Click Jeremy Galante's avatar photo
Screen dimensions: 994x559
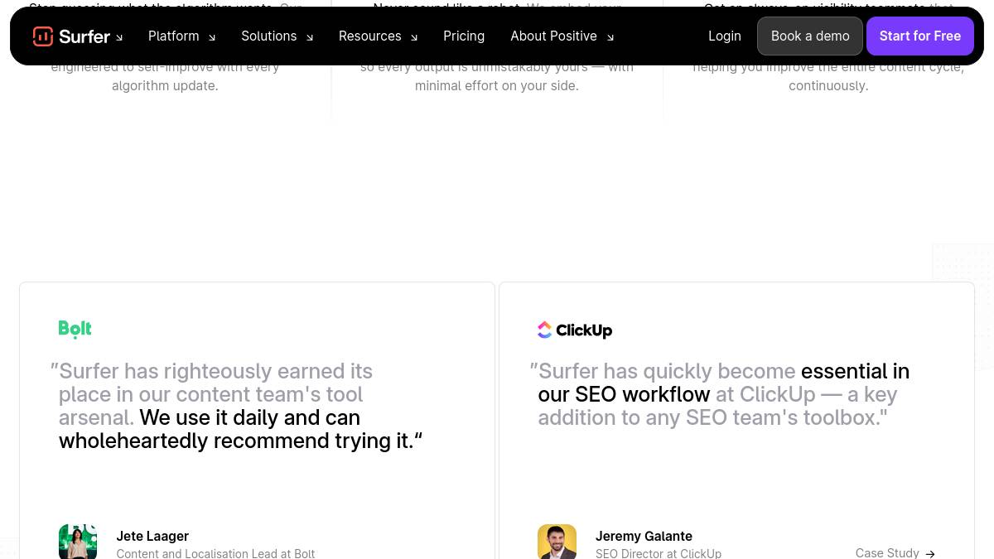557,542
